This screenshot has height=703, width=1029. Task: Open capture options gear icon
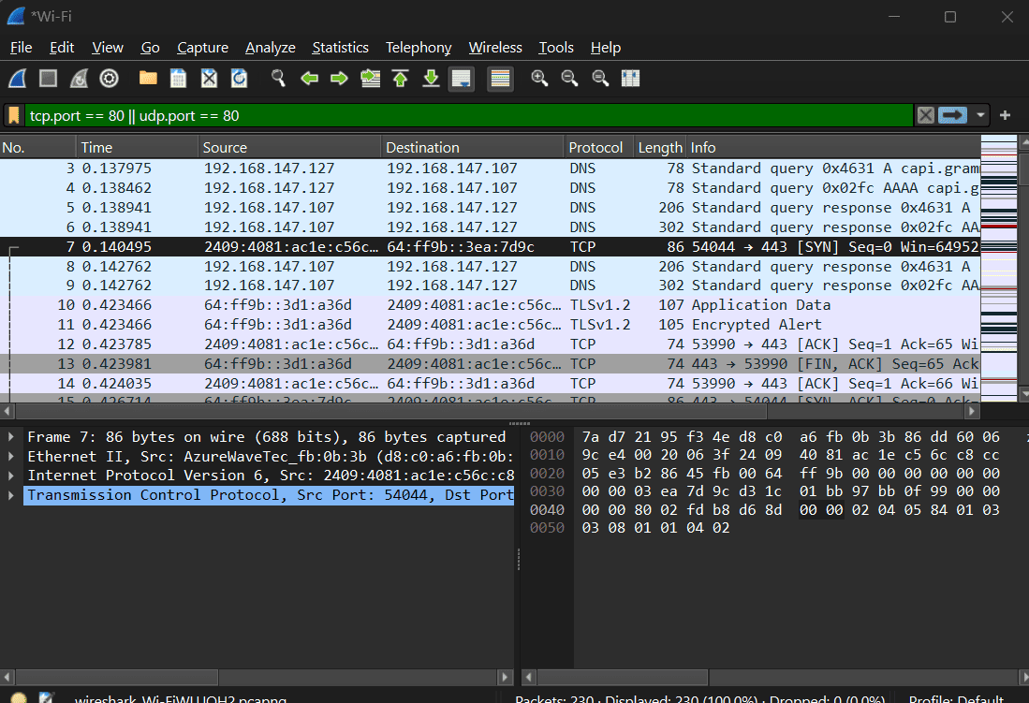(x=110, y=79)
